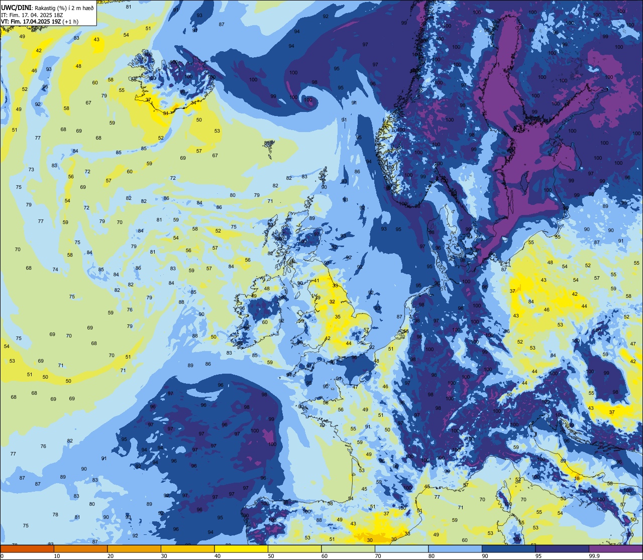Click the legend scale label '95'
This screenshot has width=643, height=560.
(538, 556)
